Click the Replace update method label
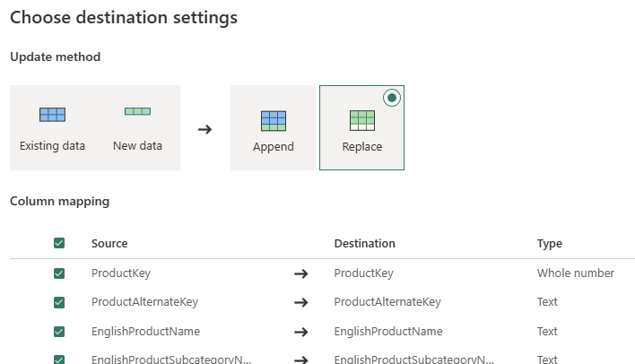This screenshot has height=364, width=635. (x=361, y=147)
